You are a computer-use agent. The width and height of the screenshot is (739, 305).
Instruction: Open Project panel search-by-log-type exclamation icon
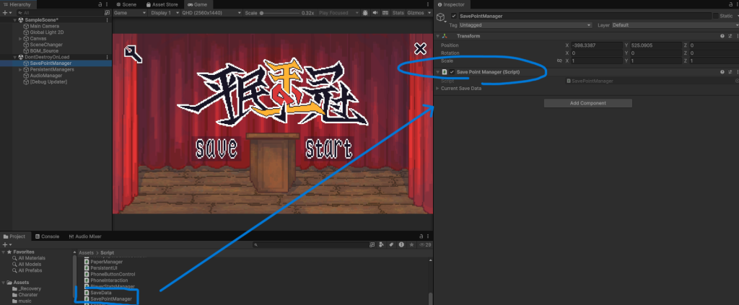click(401, 244)
